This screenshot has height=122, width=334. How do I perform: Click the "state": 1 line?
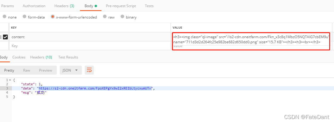point(32,84)
